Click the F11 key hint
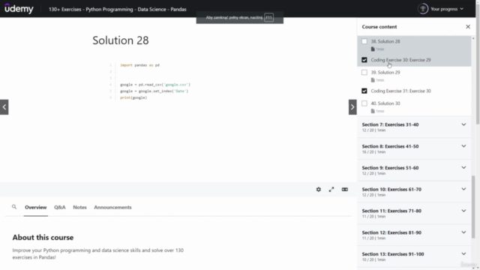This screenshot has width=480, height=270. [268, 17]
